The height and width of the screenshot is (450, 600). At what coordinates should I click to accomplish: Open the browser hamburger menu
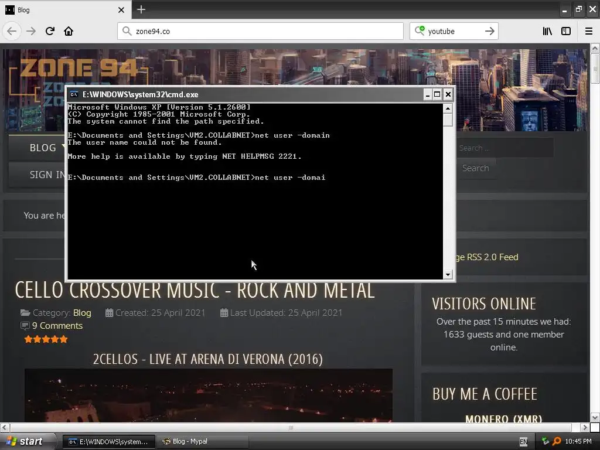(589, 31)
